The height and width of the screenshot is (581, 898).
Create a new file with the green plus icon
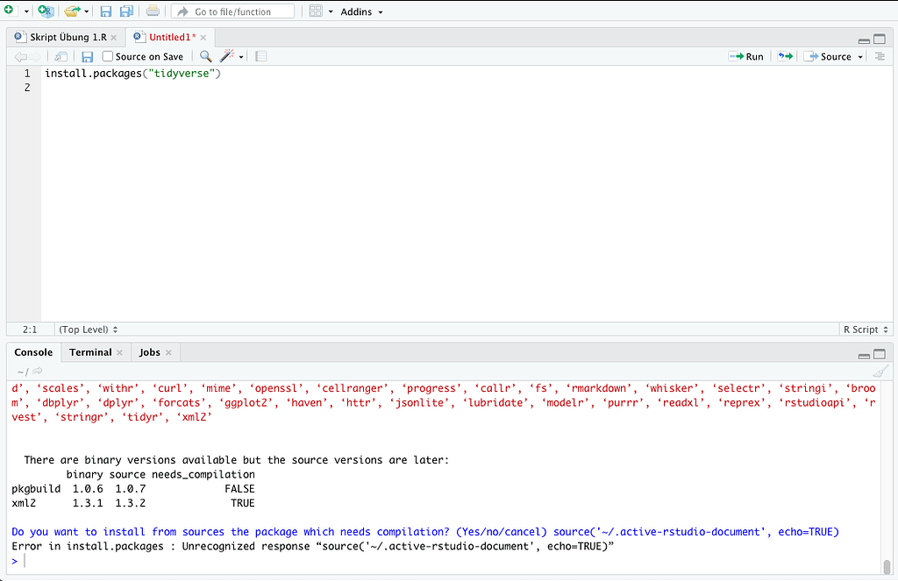(9, 11)
